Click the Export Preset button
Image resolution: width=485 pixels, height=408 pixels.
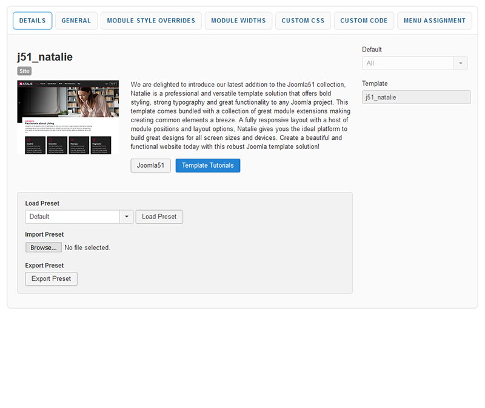tap(52, 279)
